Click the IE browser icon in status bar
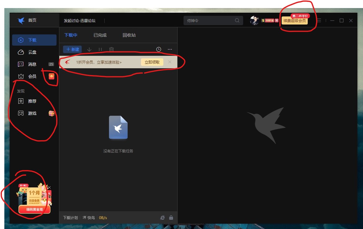The height and width of the screenshot is (229, 363). (162, 218)
